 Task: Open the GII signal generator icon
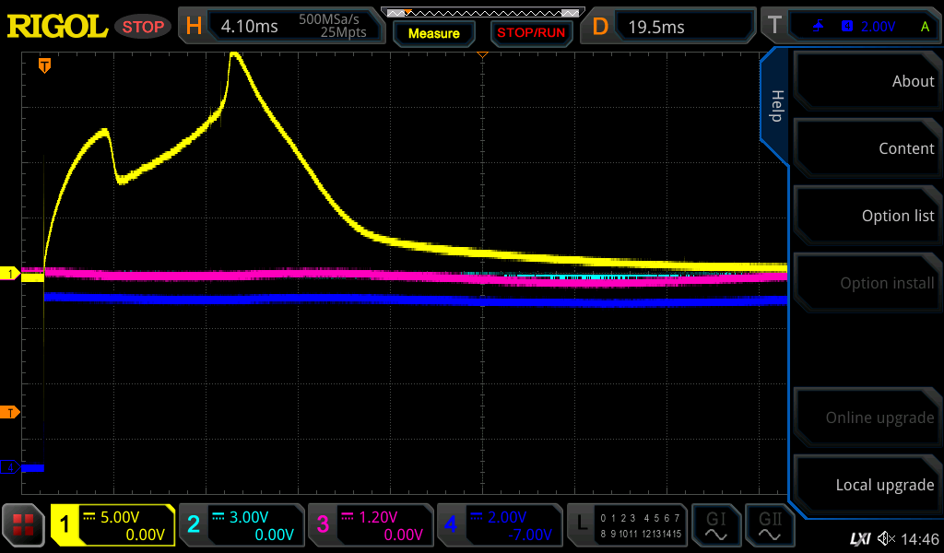point(769,525)
